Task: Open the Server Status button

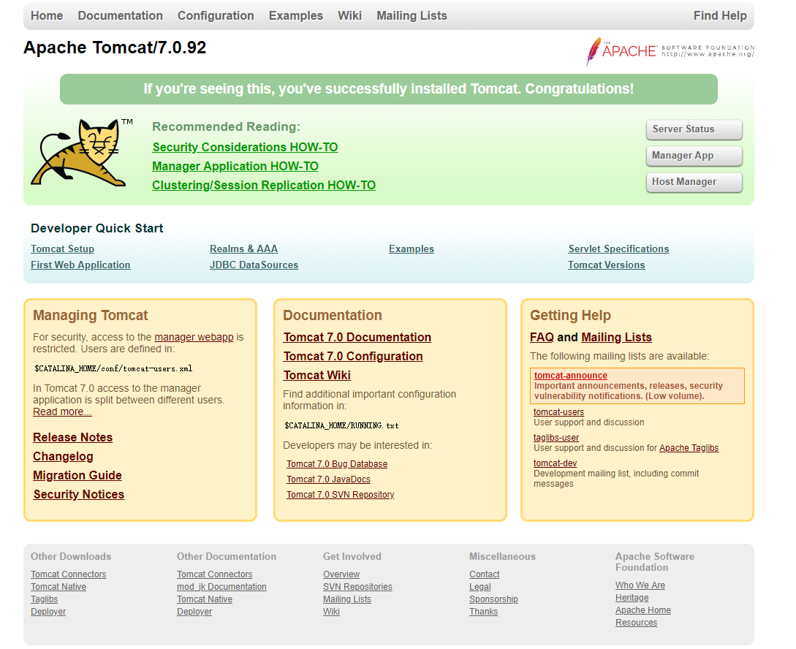Action: coord(694,129)
